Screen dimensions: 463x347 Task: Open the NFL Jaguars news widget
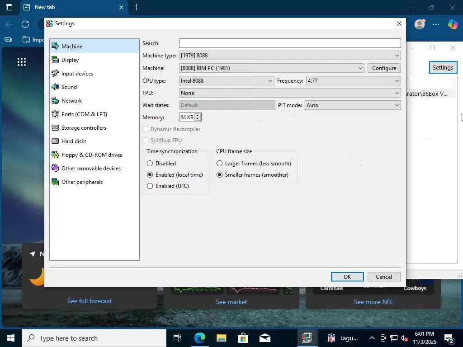(343, 338)
